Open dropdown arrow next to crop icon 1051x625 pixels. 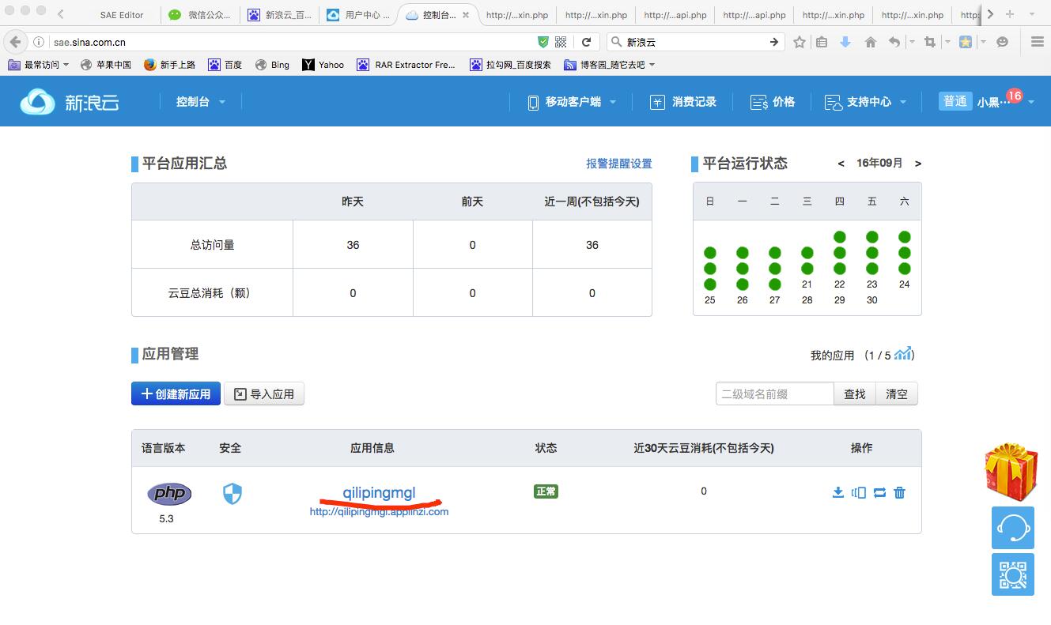(x=947, y=42)
